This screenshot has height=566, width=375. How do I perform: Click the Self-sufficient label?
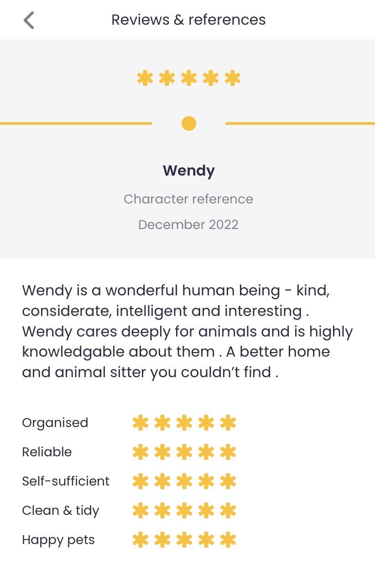[66, 481]
